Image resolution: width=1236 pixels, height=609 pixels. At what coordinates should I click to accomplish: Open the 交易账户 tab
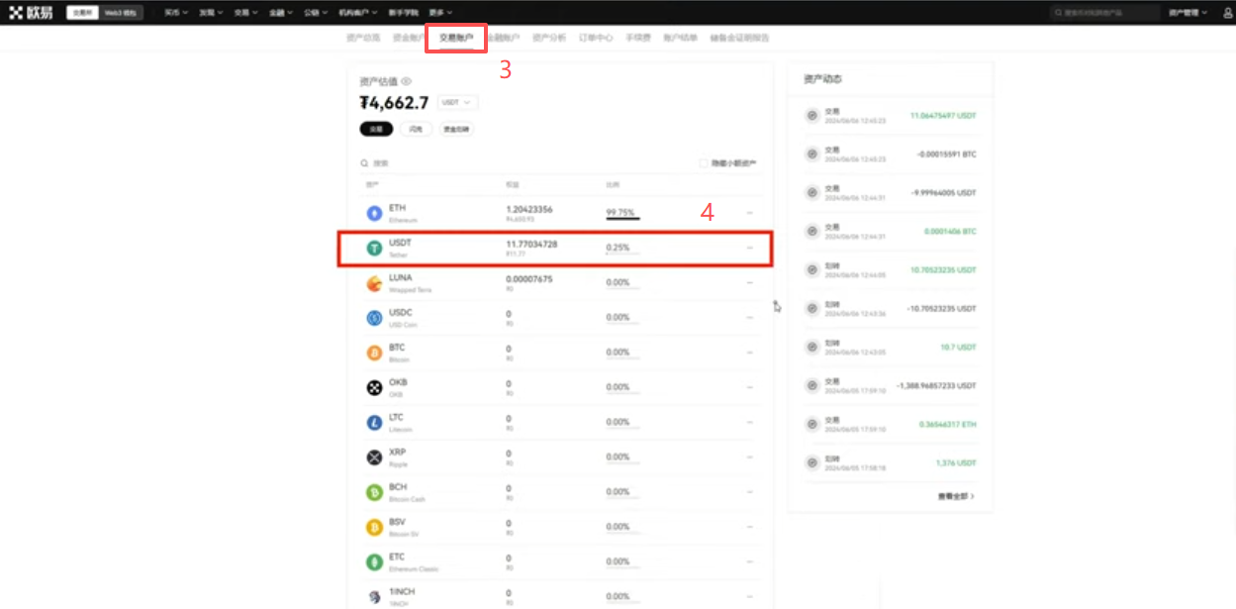tap(457, 38)
